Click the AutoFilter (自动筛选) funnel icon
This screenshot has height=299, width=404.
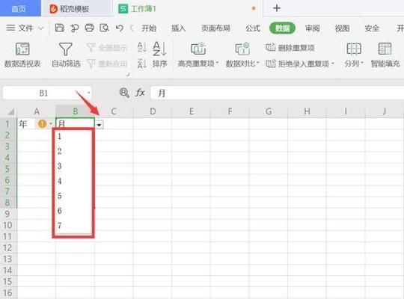tap(65, 49)
